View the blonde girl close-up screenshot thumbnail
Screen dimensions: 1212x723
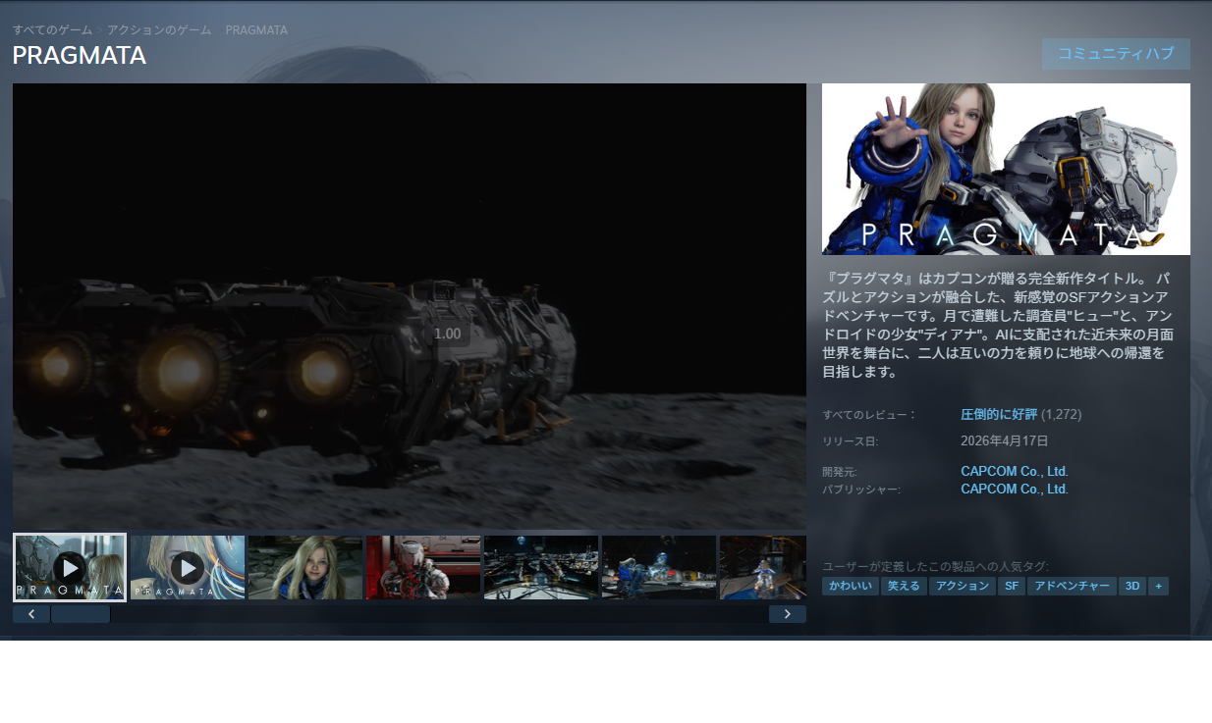pyautogui.click(x=304, y=567)
